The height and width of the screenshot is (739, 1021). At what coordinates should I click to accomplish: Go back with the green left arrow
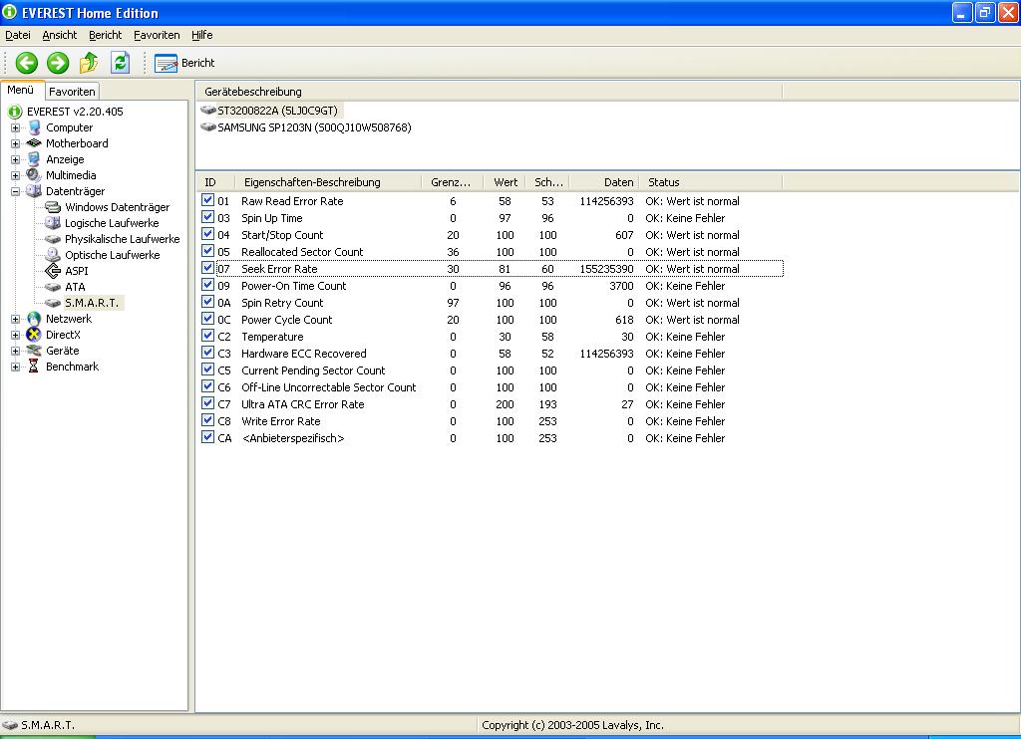click(27, 63)
